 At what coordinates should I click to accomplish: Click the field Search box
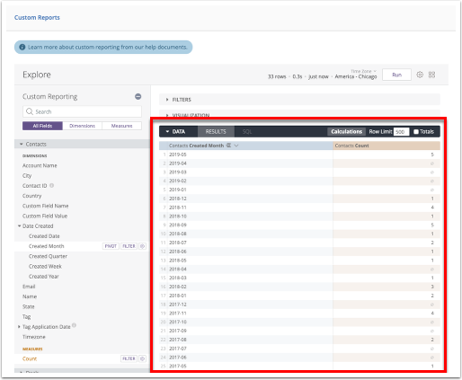coord(82,111)
